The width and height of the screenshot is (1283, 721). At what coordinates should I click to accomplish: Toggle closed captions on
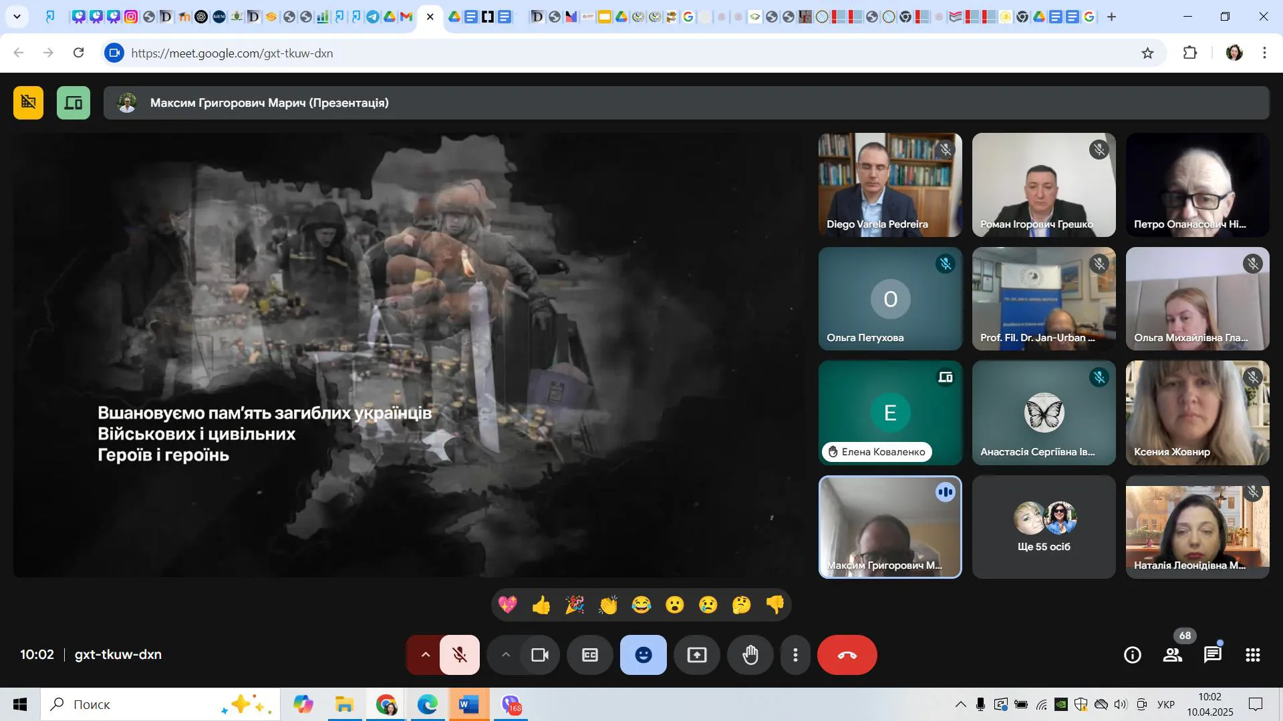coord(590,655)
